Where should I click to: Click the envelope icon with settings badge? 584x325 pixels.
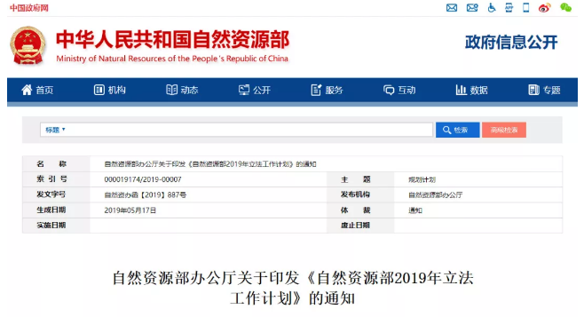coord(472,7)
